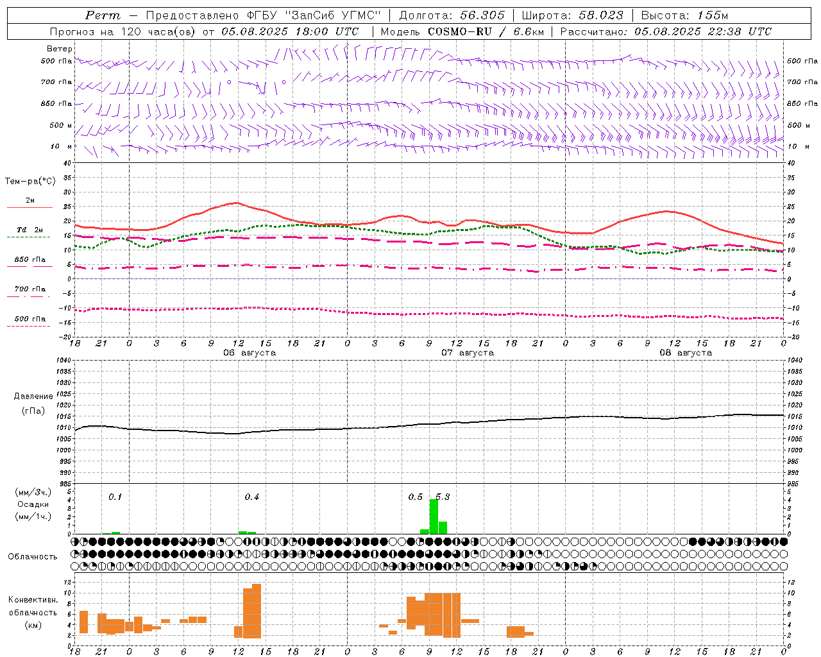821x657 pixels.
Task: Click the "Perm" station name in header
Action: (103, 15)
